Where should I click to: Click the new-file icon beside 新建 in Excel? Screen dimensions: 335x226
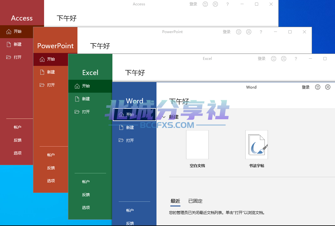(x=77, y=99)
